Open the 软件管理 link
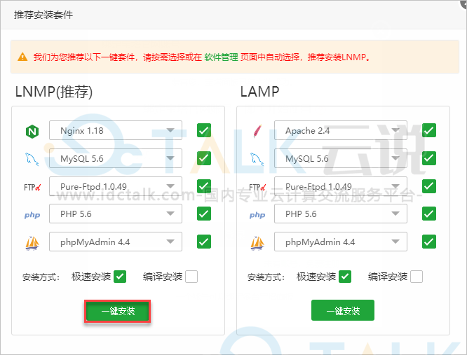Screen dimensions: 467x355 pos(221,57)
